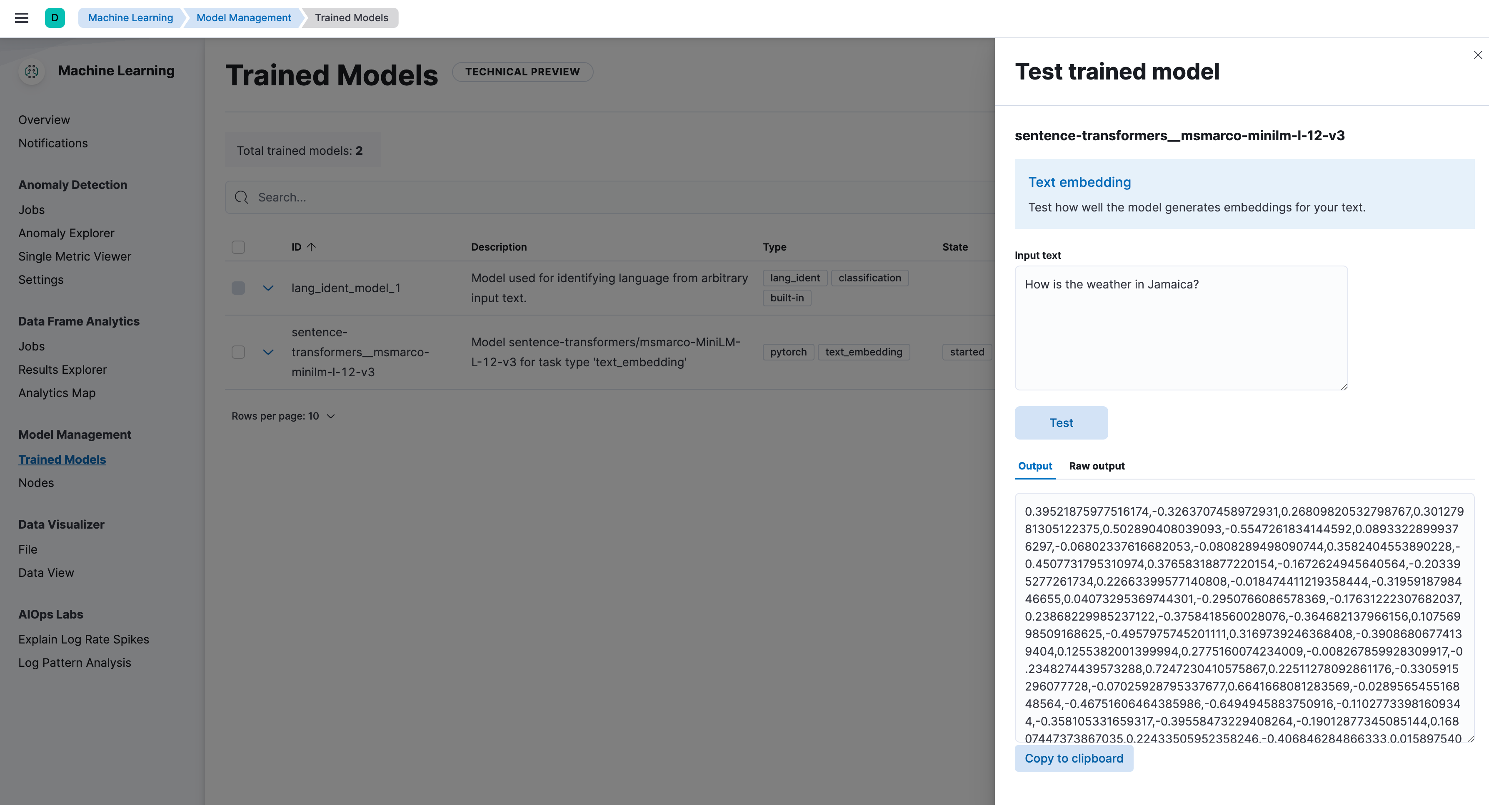Click the search magnifier icon
The image size is (1489, 805).
242,197
